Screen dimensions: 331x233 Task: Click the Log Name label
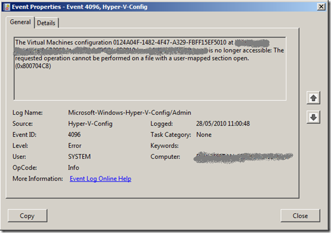tap(28, 113)
